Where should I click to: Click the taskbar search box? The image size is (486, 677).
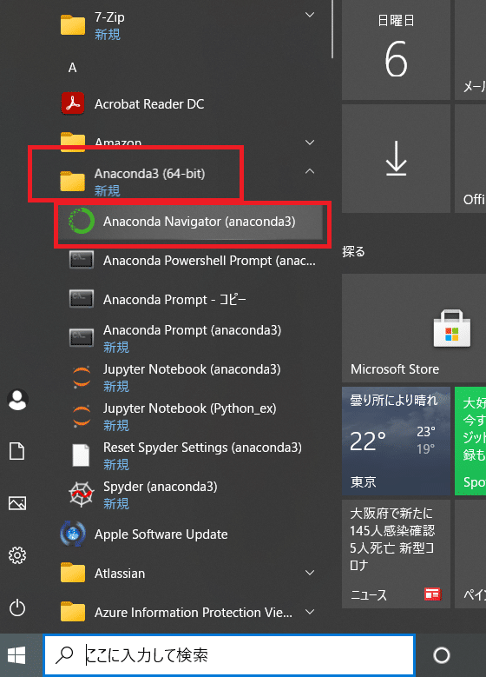pos(229,655)
